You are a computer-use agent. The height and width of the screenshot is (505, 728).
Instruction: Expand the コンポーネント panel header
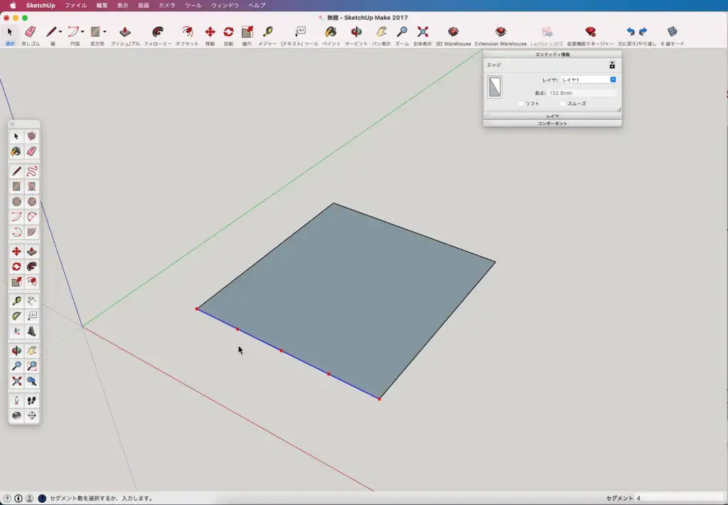click(552, 124)
